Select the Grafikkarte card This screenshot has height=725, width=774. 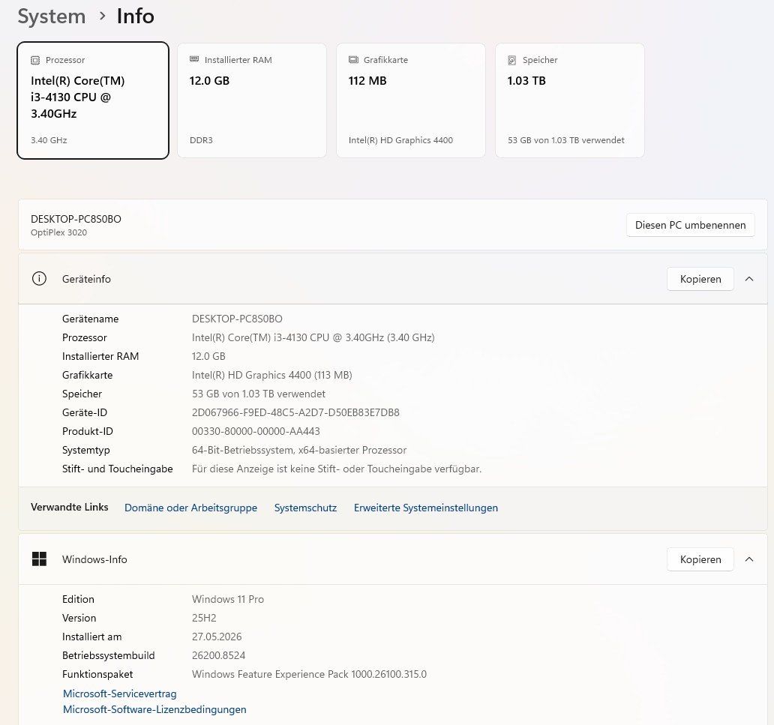411,100
